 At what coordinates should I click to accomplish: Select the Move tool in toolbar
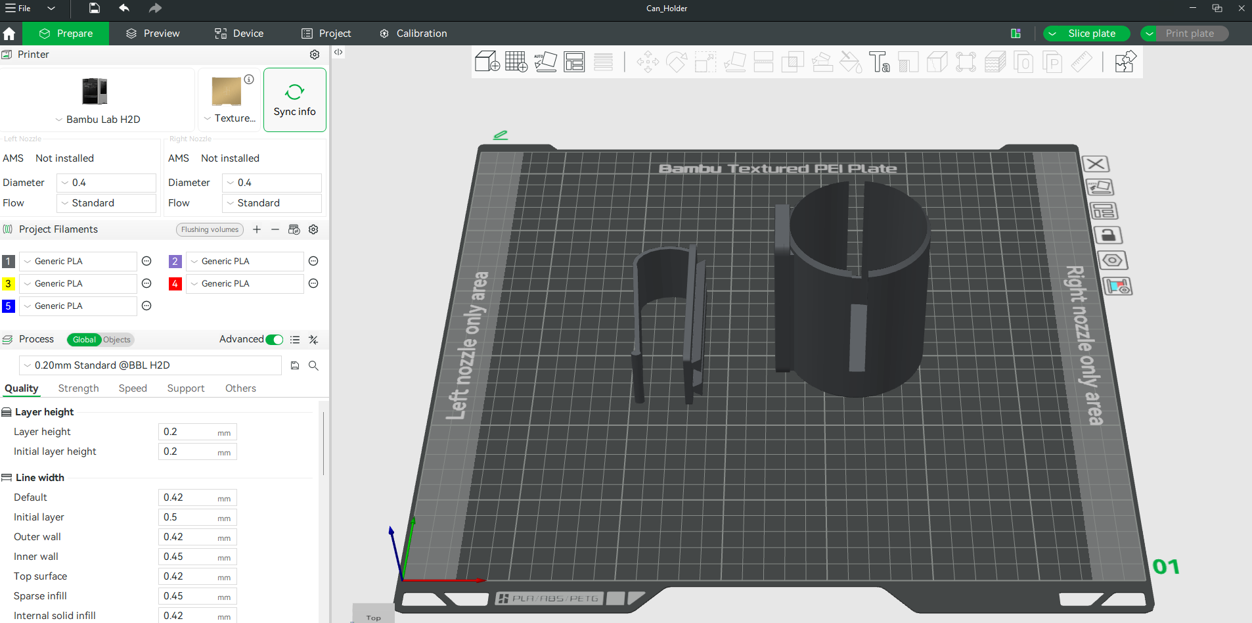click(648, 62)
